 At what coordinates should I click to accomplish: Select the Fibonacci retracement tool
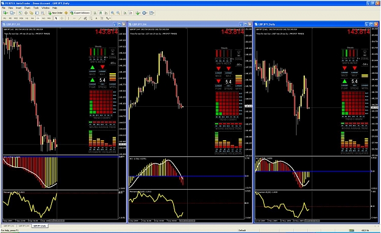91,18
